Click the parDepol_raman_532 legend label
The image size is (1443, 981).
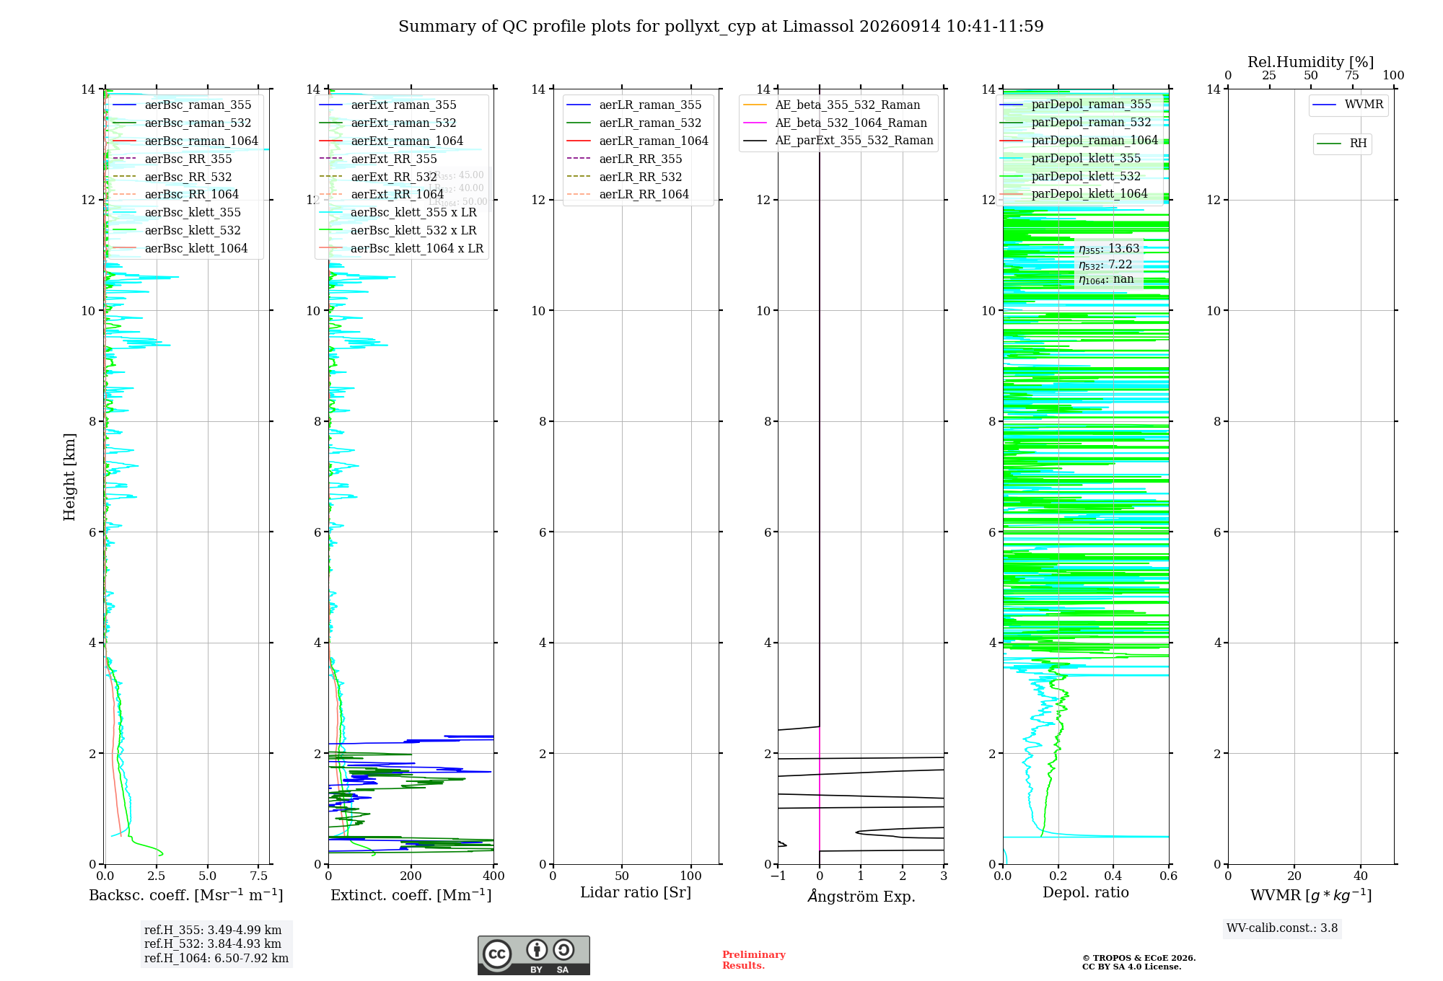pyautogui.click(x=1092, y=123)
